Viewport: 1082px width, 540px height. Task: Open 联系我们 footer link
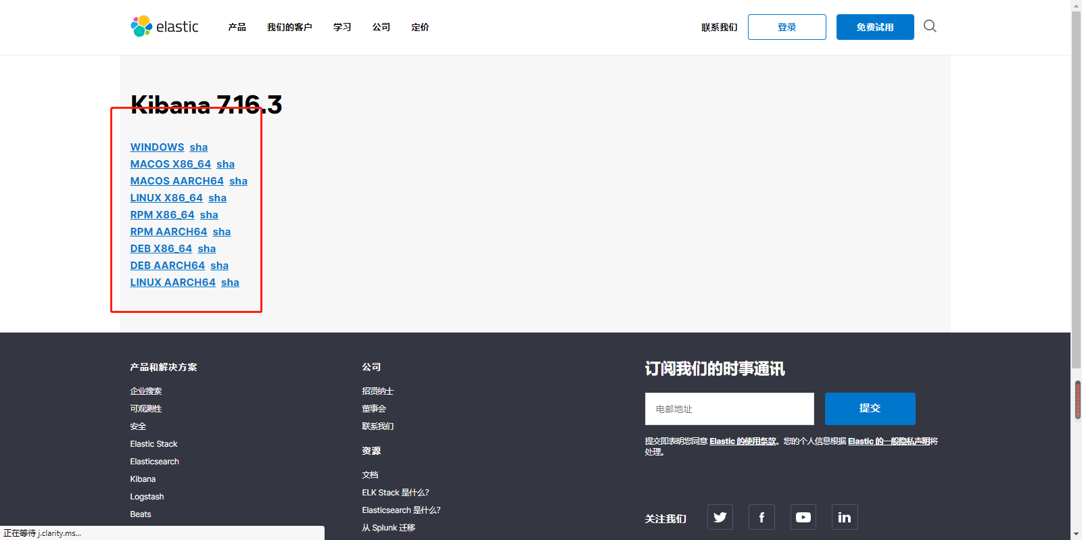click(x=377, y=426)
